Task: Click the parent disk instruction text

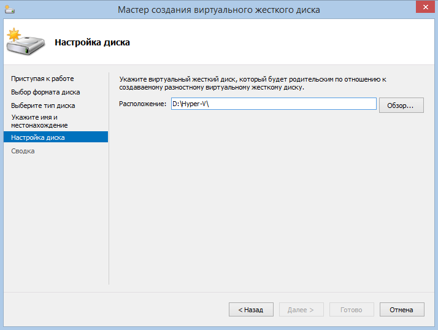Action: click(252, 83)
